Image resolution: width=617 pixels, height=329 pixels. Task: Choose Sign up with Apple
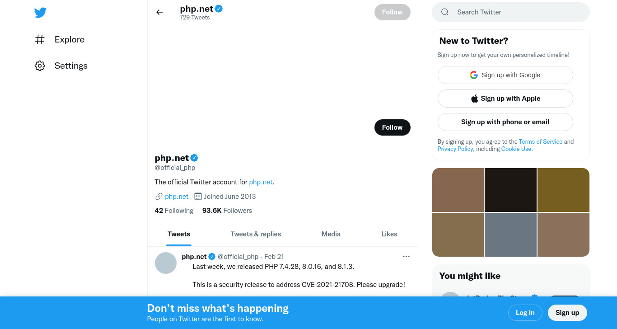click(x=505, y=99)
